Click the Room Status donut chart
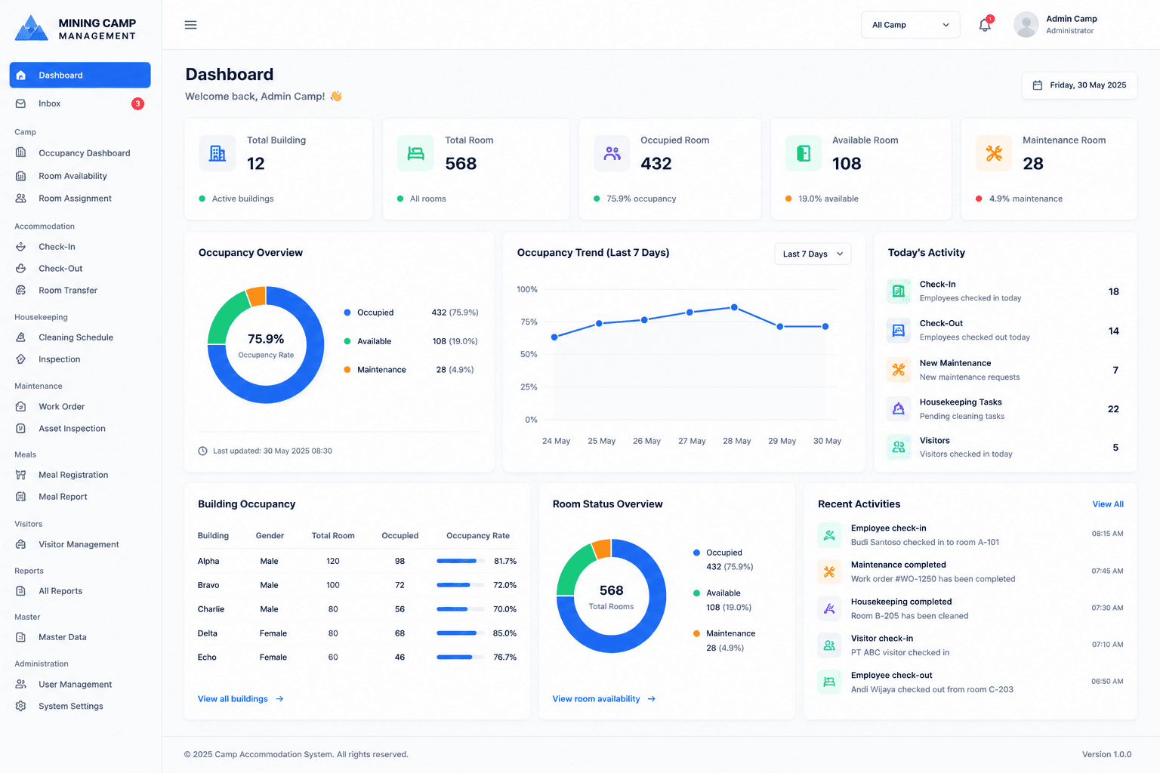1160x773 pixels. [x=611, y=596]
